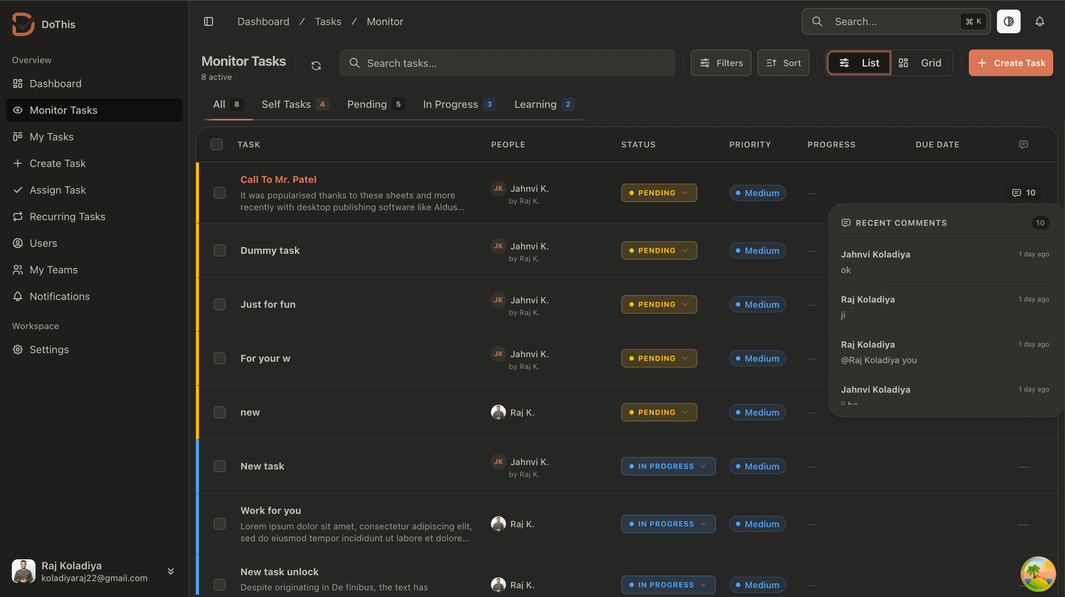Toggle the light/dark theme icon
1065x597 pixels.
[x=1008, y=21]
